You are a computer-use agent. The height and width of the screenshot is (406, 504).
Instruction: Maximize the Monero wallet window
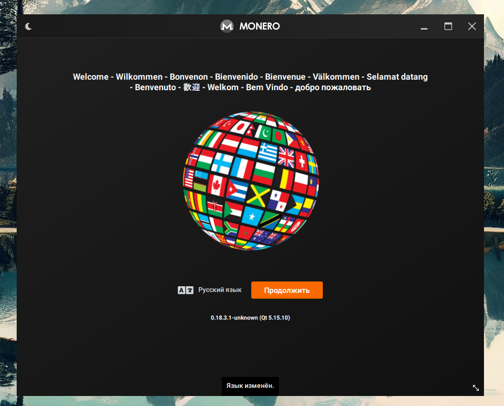[x=448, y=27]
